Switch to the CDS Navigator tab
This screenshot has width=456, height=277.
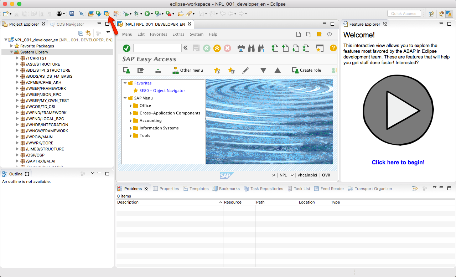tap(67, 24)
